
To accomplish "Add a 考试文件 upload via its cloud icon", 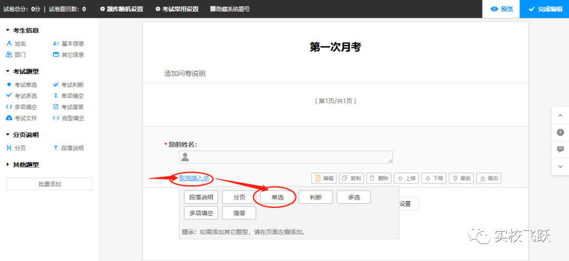I will coord(9,118).
